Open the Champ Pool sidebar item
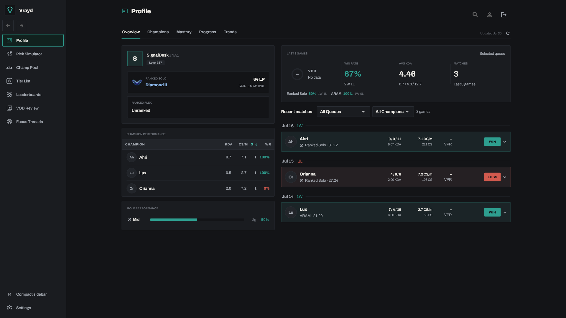Screen dimensions: 566x318 tap(33, 67)
